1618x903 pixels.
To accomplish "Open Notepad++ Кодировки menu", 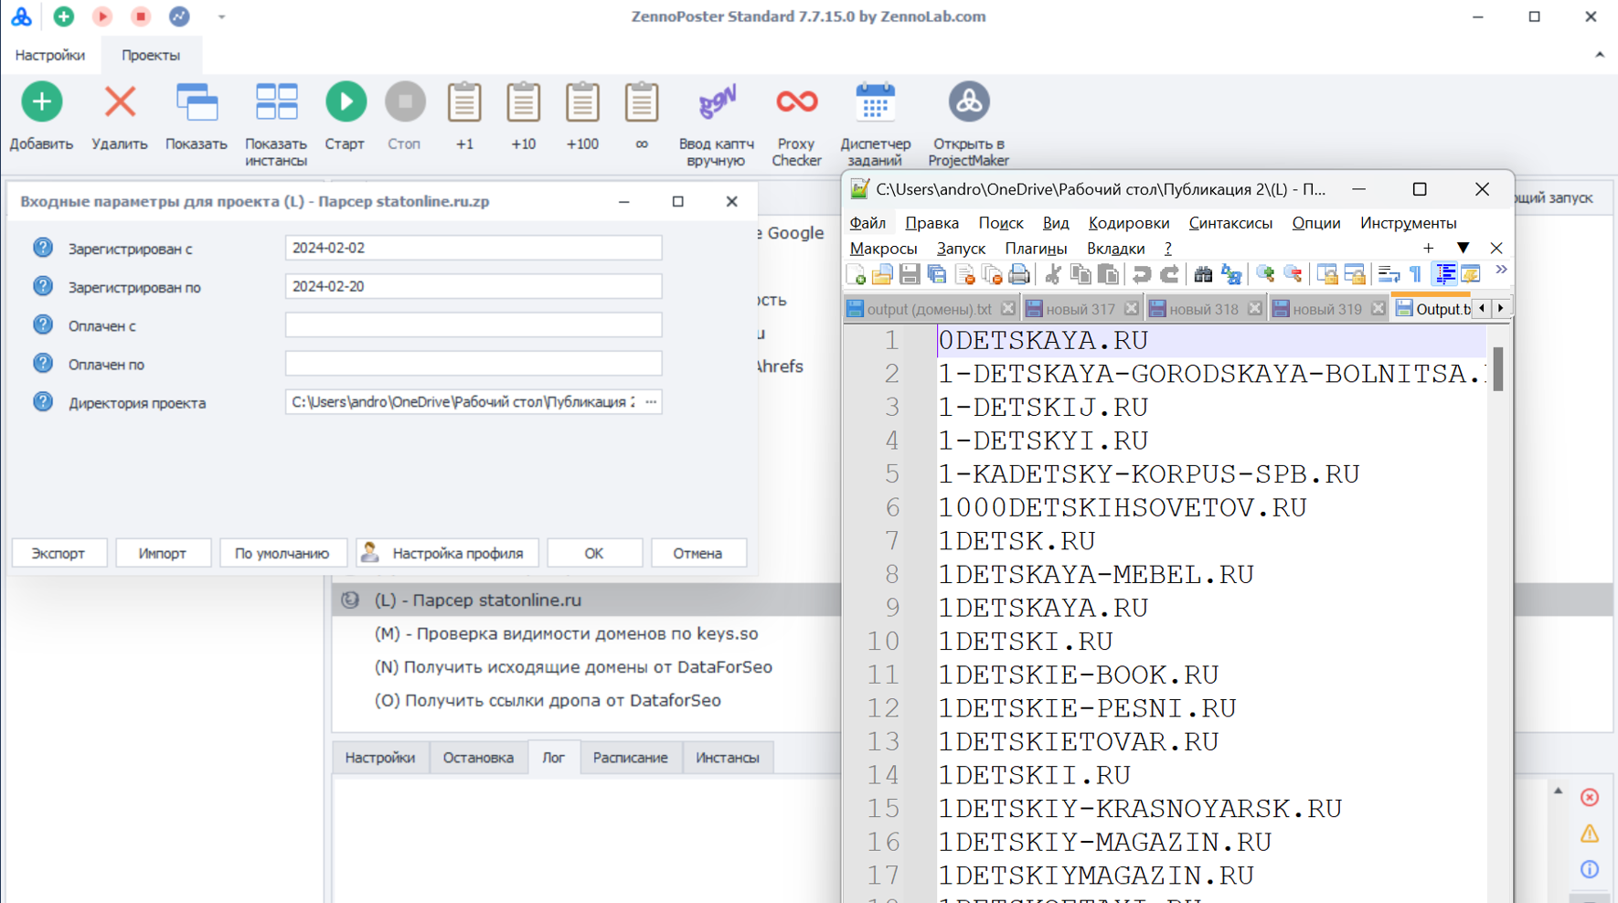I will tap(1129, 223).
